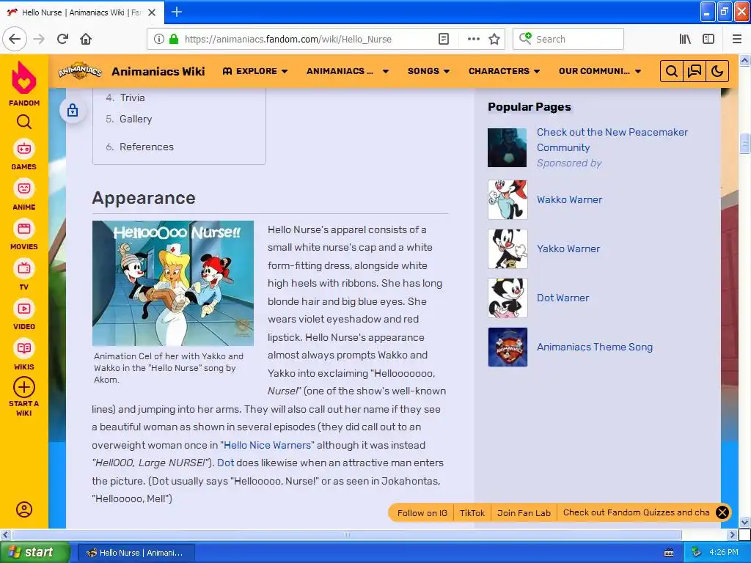Click the Yakko Warner thumbnail
751x563 pixels.
tap(508, 249)
